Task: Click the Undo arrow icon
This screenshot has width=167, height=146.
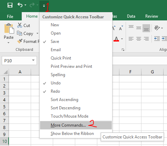Action: (x=20, y=5)
